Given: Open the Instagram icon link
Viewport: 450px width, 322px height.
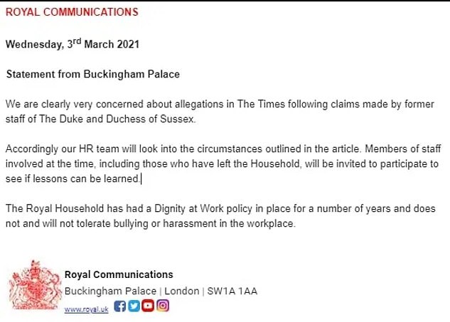Looking at the screenshot, I should pyautogui.click(x=163, y=306).
